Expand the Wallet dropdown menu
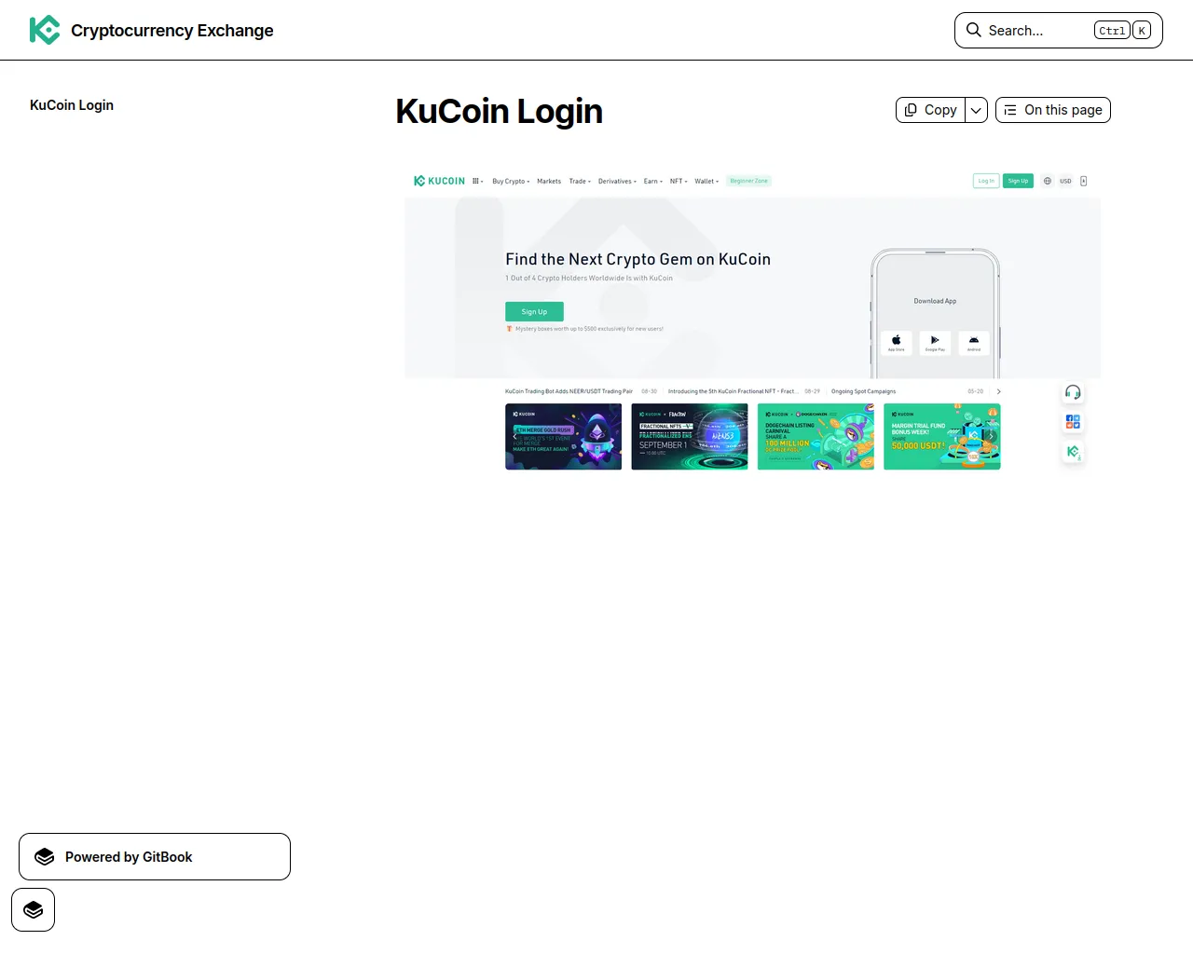This screenshot has width=1193, height=954. pyautogui.click(x=706, y=181)
